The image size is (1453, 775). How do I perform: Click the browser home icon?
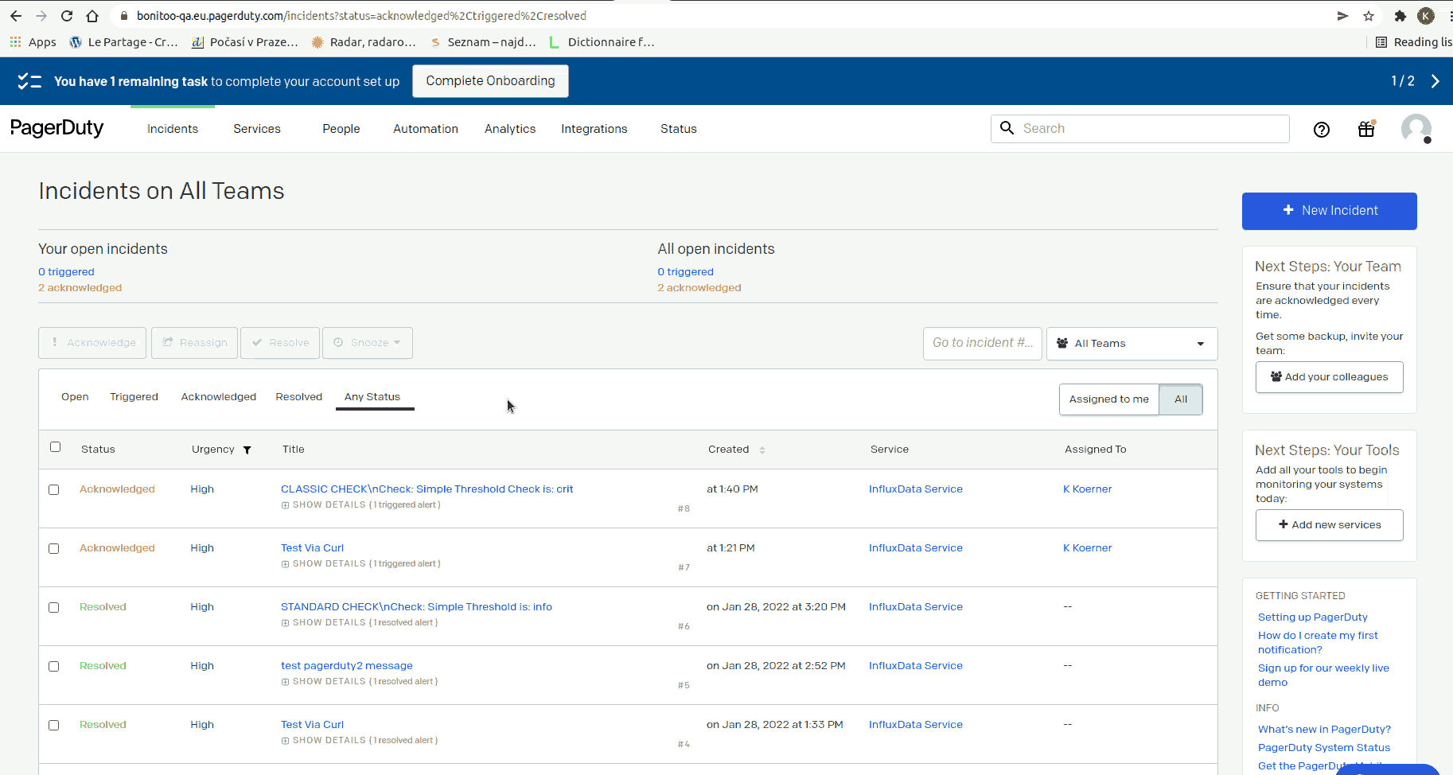coord(92,16)
